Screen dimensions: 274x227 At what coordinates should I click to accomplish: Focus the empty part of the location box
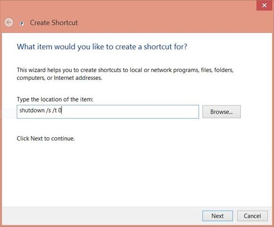point(130,112)
